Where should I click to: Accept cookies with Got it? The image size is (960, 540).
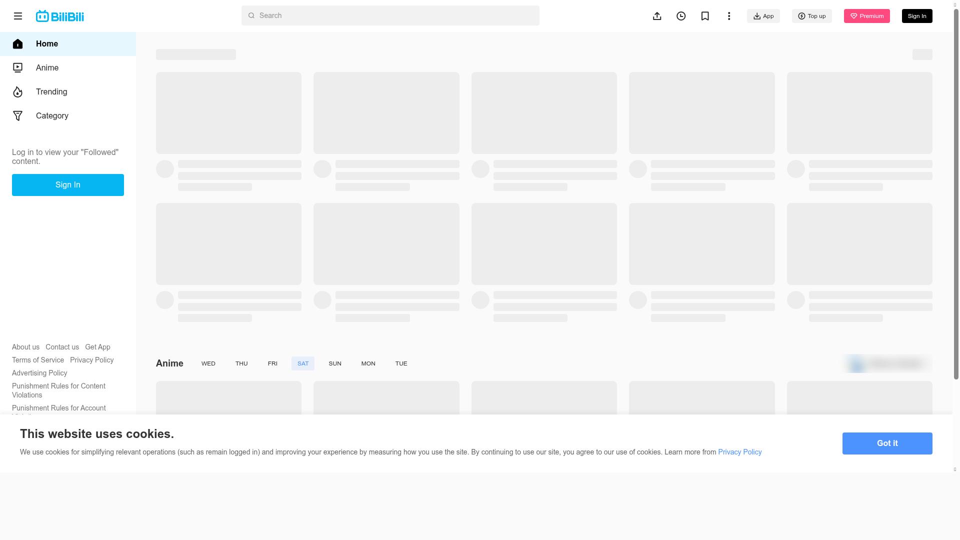tap(887, 443)
